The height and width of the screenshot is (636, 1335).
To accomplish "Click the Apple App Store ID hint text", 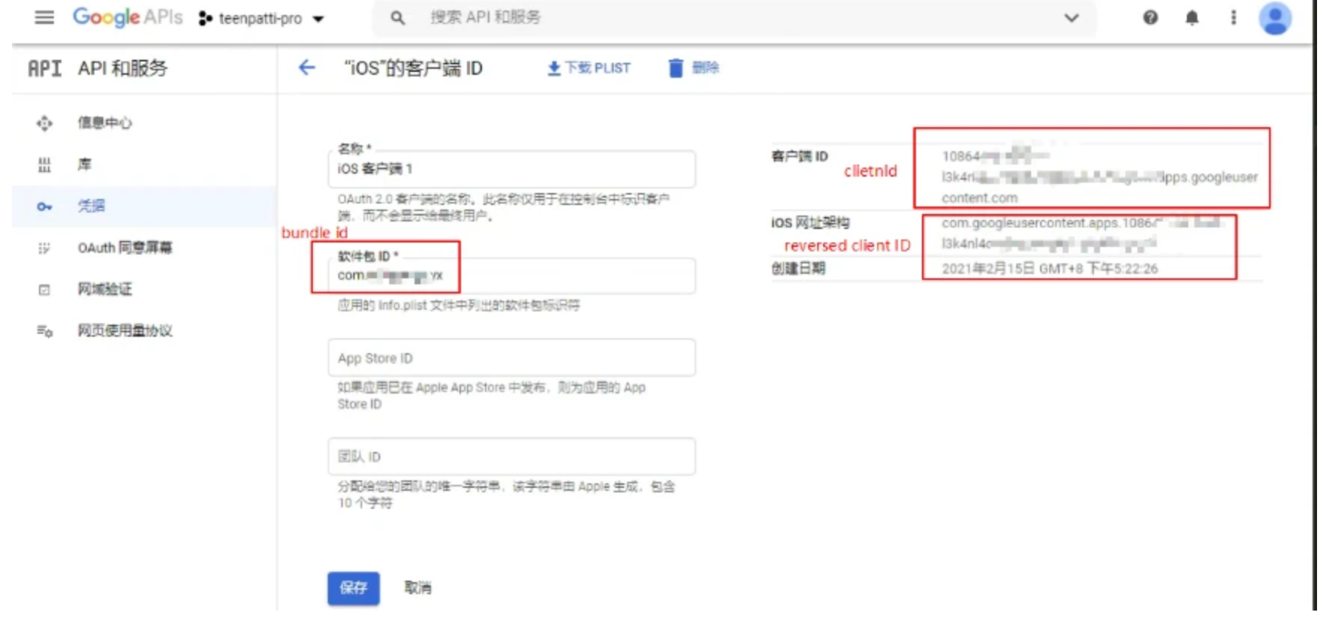I will click(492, 396).
